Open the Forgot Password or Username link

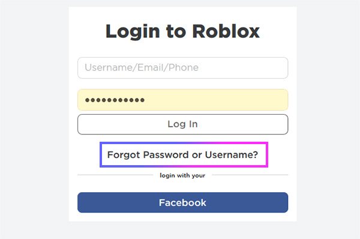[183, 155]
